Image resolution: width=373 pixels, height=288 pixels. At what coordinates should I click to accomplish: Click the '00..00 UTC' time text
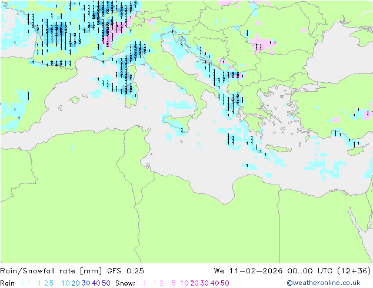310,271
